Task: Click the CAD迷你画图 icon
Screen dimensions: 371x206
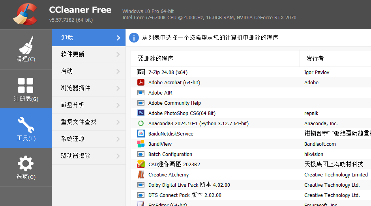Action: point(141,164)
